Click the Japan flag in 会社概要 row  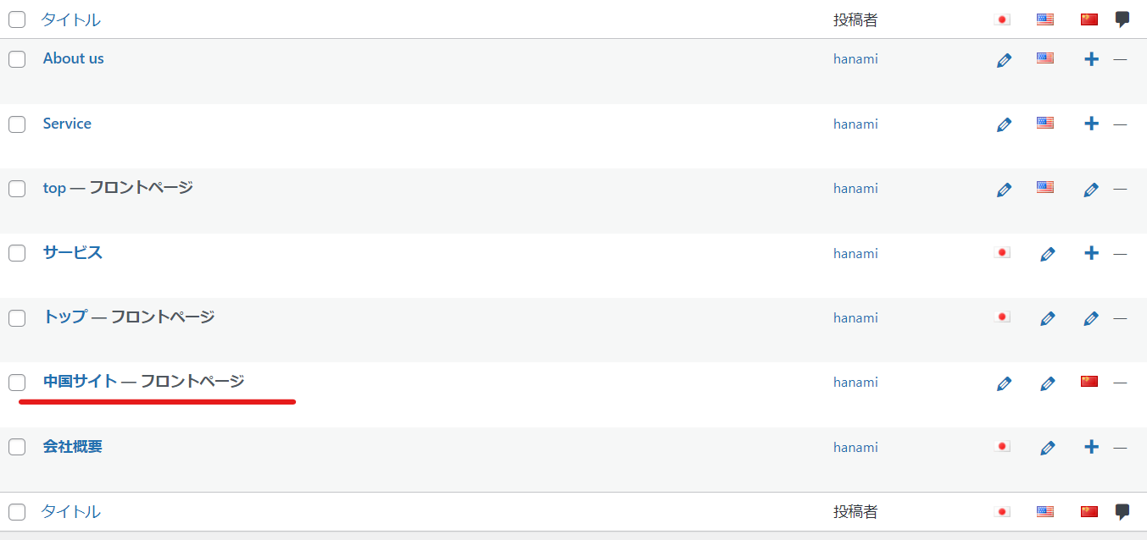click(1002, 446)
